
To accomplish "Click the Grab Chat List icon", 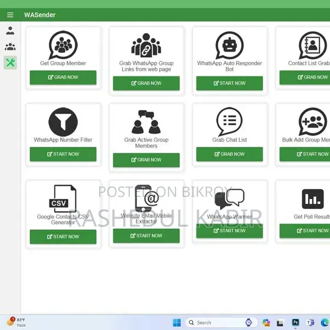I will point(229,122).
